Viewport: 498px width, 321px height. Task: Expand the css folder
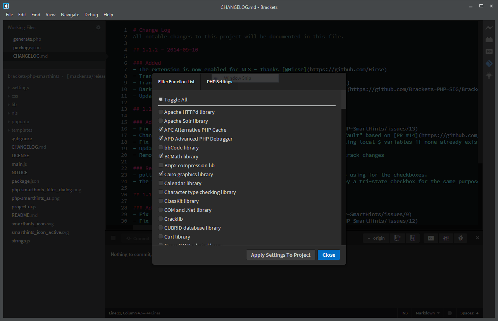click(9, 96)
